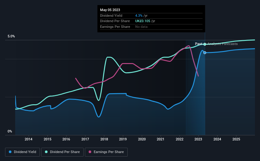Click the 2016 axis label
This screenshot has width=260, height=161.
coord(66,139)
